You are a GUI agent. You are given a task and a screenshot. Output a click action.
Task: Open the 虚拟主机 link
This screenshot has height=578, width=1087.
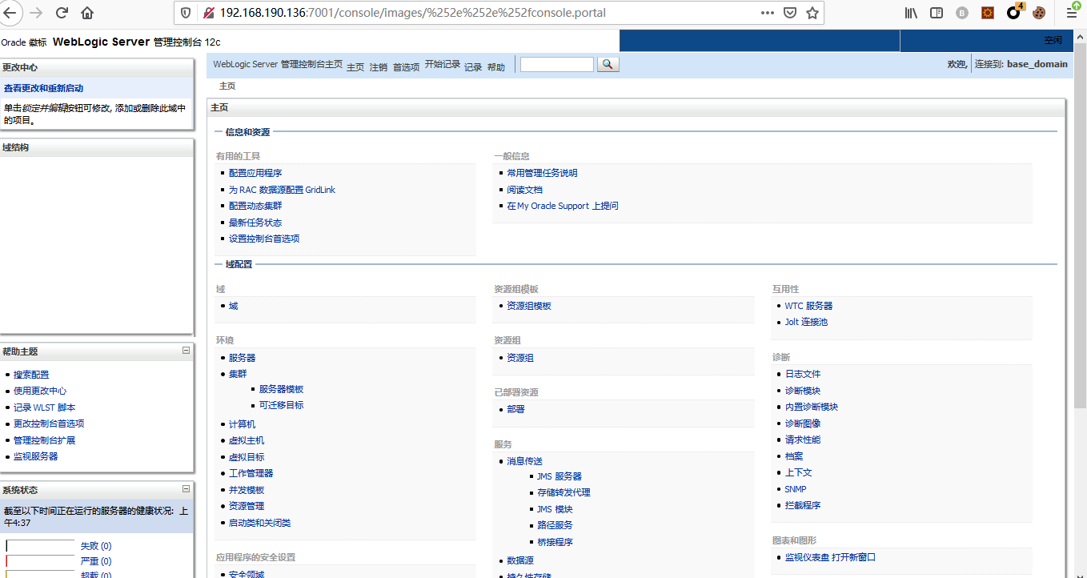tap(247, 440)
